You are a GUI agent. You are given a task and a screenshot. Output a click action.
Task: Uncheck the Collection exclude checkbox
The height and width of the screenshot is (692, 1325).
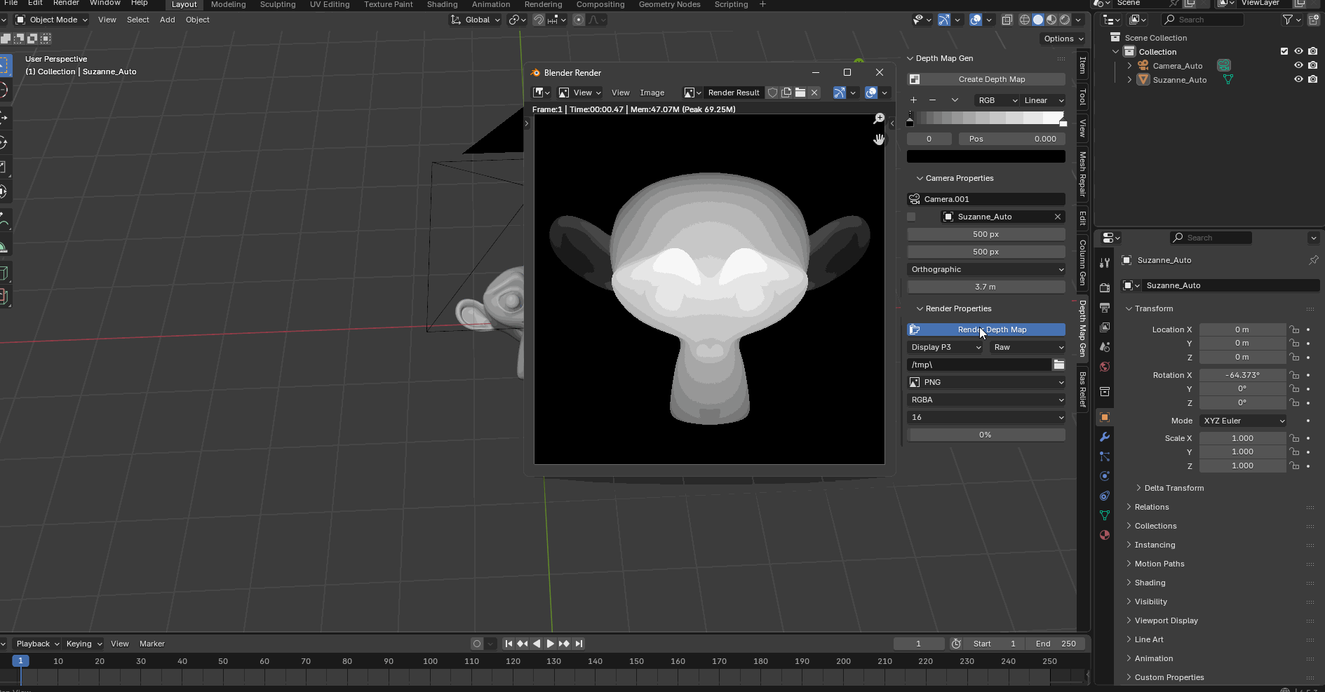point(1284,51)
